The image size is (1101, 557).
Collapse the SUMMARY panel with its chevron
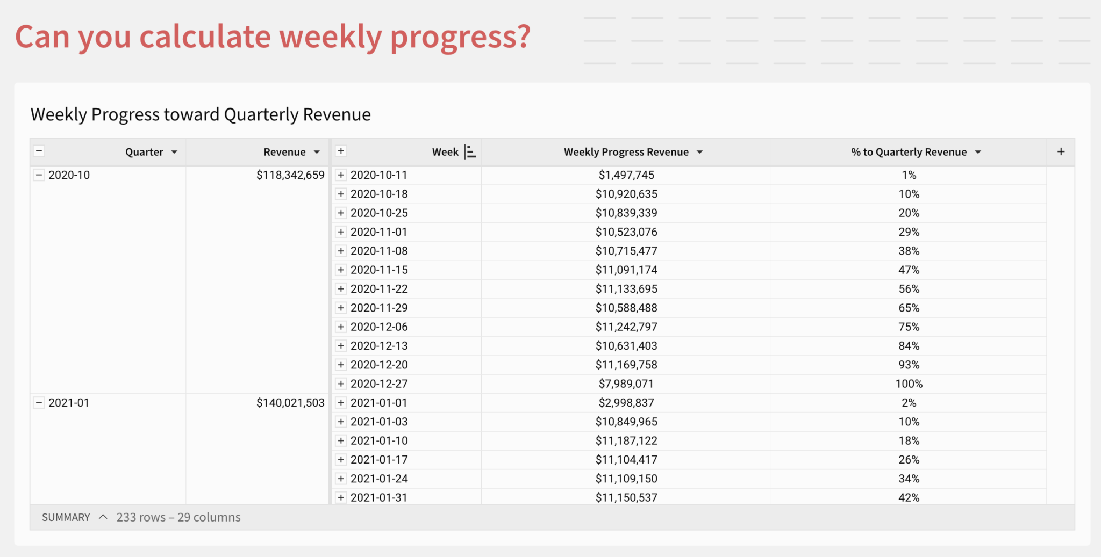[x=103, y=517]
